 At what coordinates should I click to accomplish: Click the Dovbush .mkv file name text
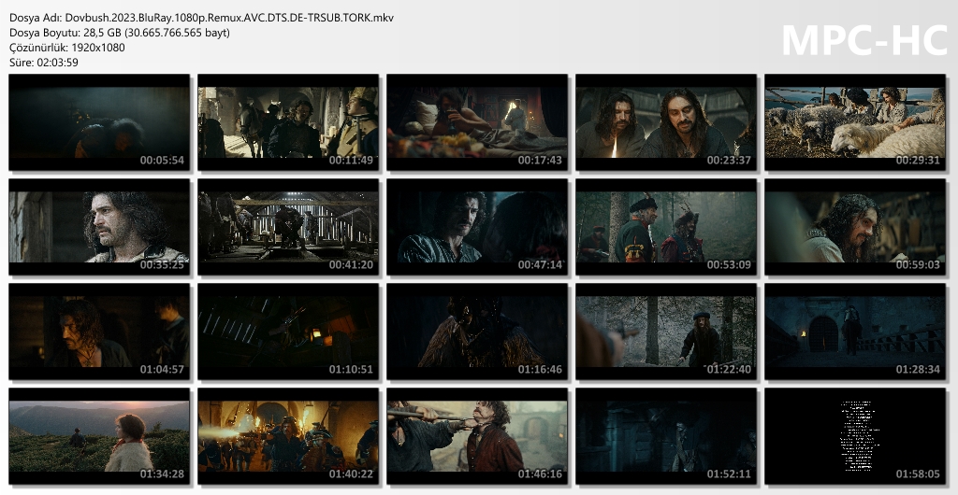click(201, 18)
